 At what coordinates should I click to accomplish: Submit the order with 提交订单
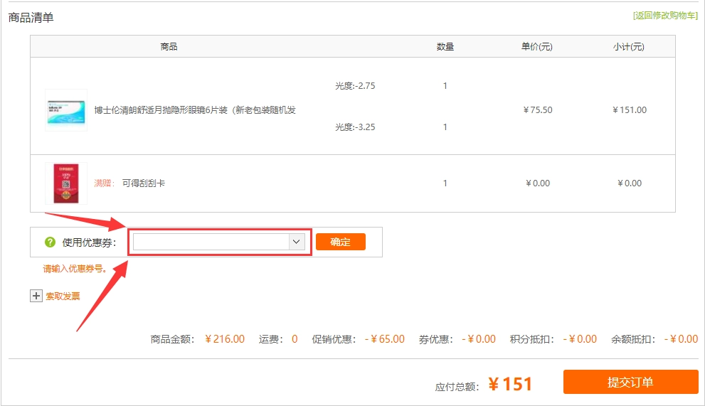point(630,382)
